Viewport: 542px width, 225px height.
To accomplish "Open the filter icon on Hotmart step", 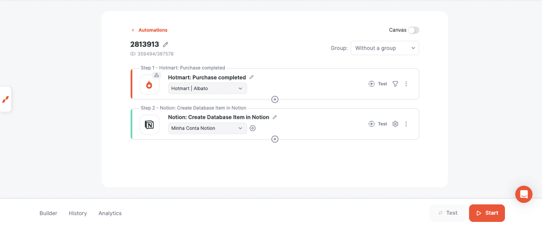I will click(x=395, y=84).
